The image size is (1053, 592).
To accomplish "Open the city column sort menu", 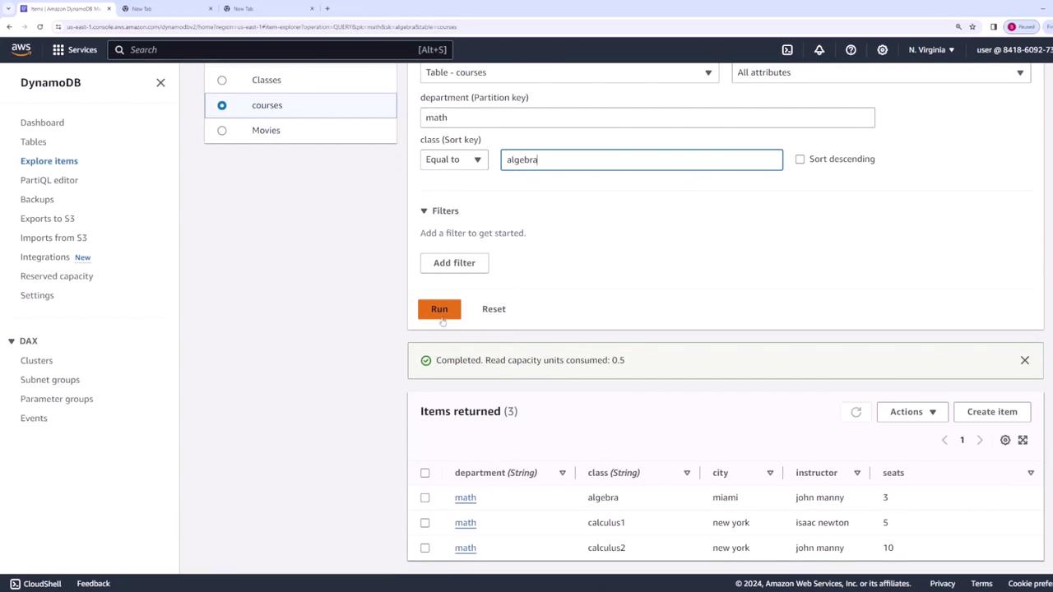I will point(770,473).
